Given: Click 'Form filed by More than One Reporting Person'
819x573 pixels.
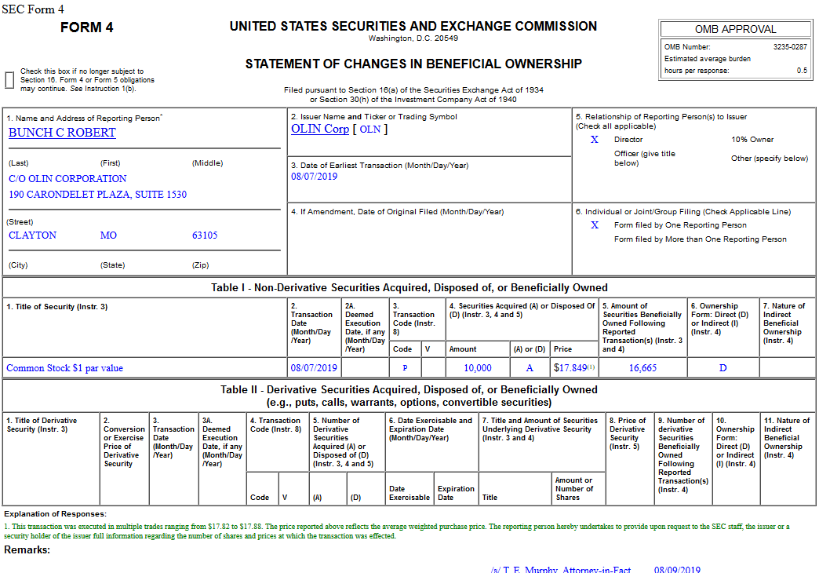Looking at the screenshot, I should pyautogui.click(x=700, y=239).
